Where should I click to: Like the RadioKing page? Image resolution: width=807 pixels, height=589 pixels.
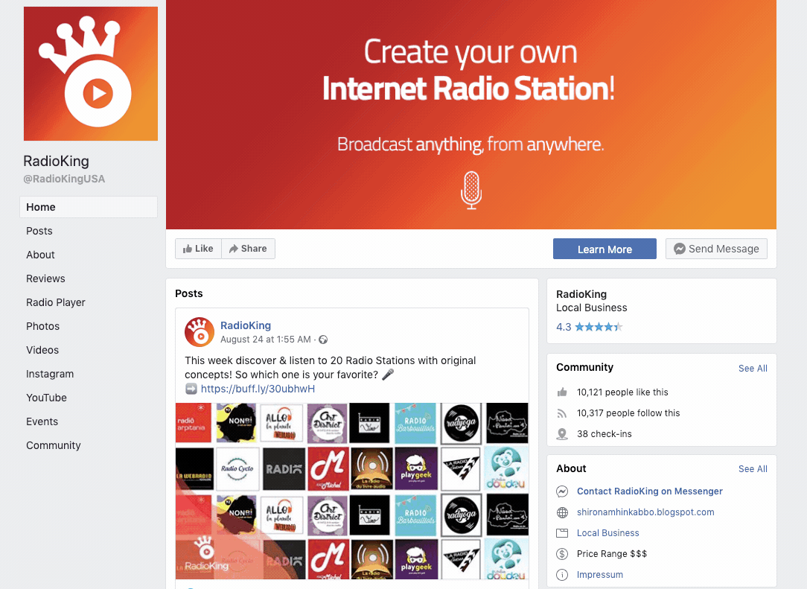(198, 248)
